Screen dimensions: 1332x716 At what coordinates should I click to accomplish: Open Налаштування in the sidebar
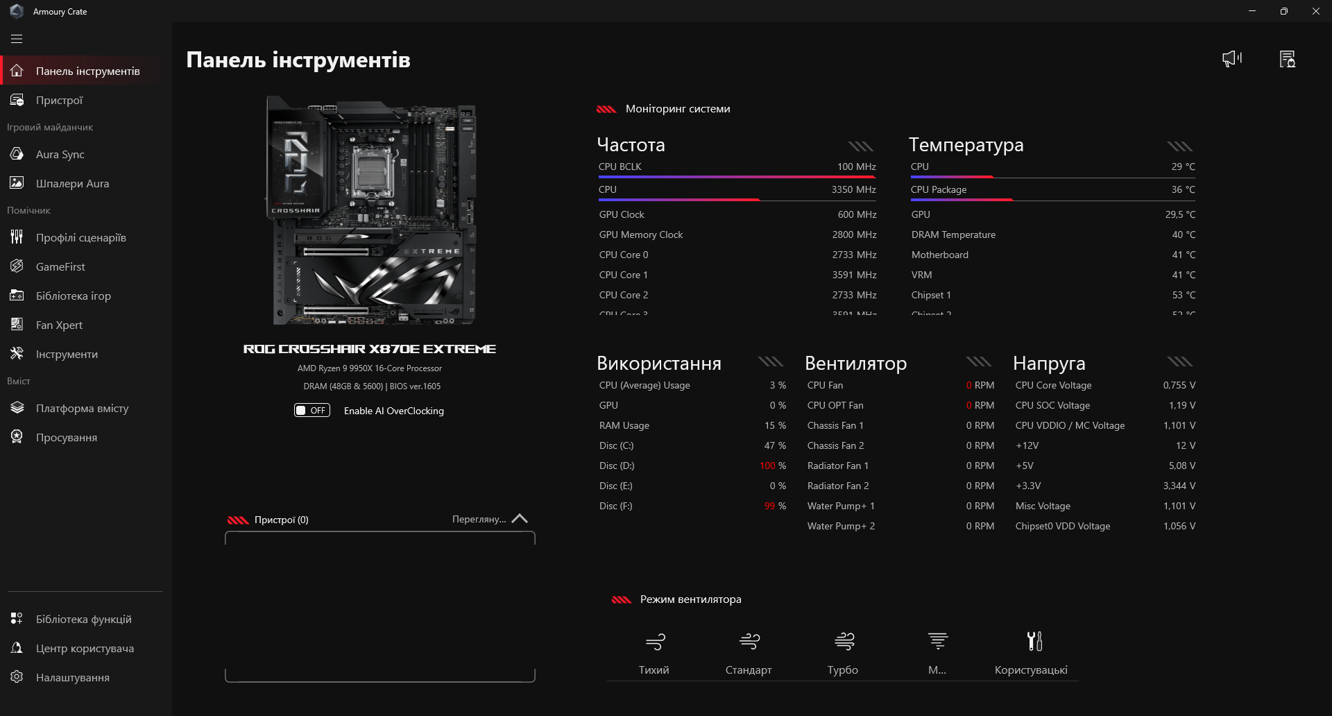pos(86,677)
